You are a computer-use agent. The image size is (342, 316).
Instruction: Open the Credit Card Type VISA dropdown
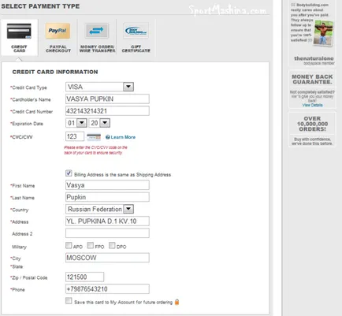(99, 87)
